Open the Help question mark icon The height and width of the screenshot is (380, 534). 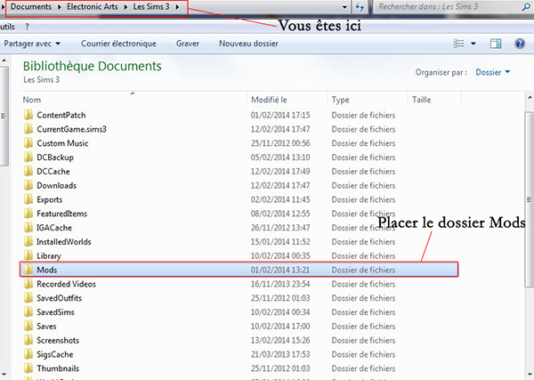coord(520,43)
